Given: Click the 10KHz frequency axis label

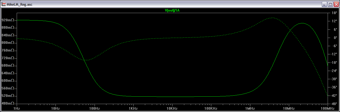Looking at the screenshot, I should click(x=172, y=108).
